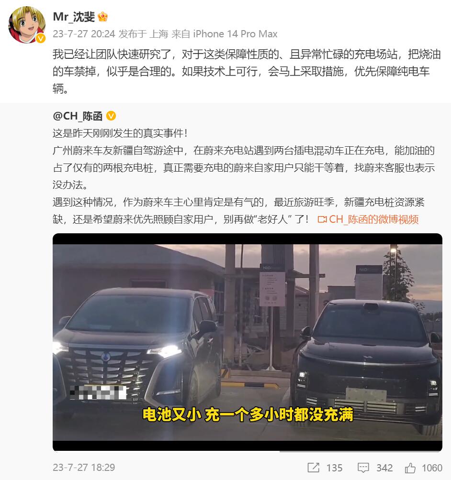The image size is (451, 480).
Task: Open the Mr_沈斐 username link
Action: (x=74, y=17)
